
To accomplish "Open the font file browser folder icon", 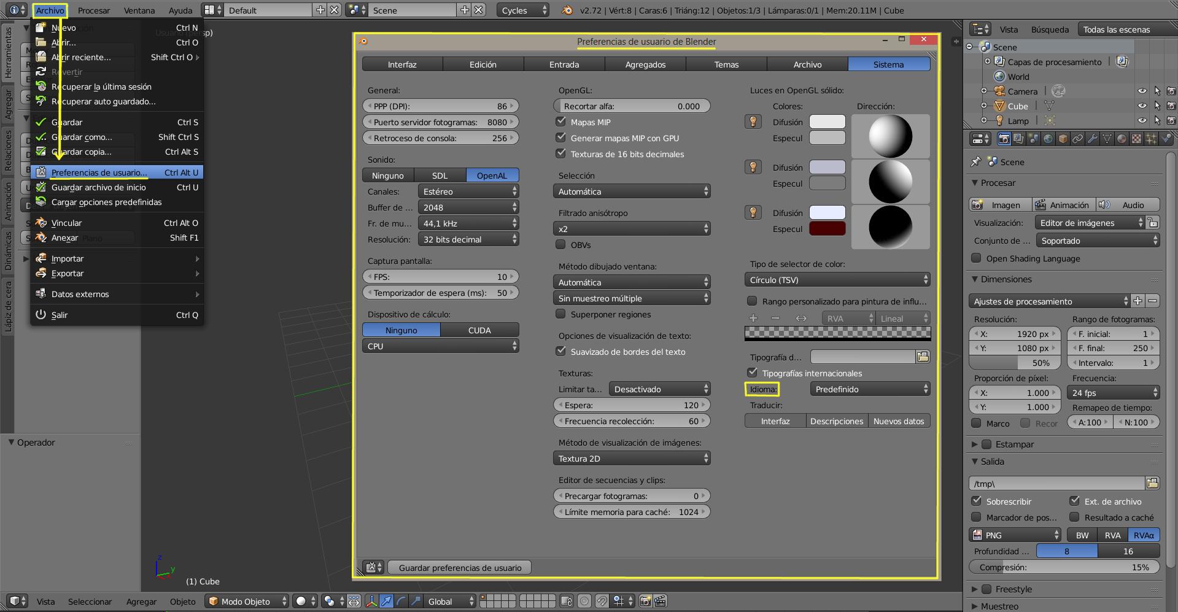I will (923, 357).
